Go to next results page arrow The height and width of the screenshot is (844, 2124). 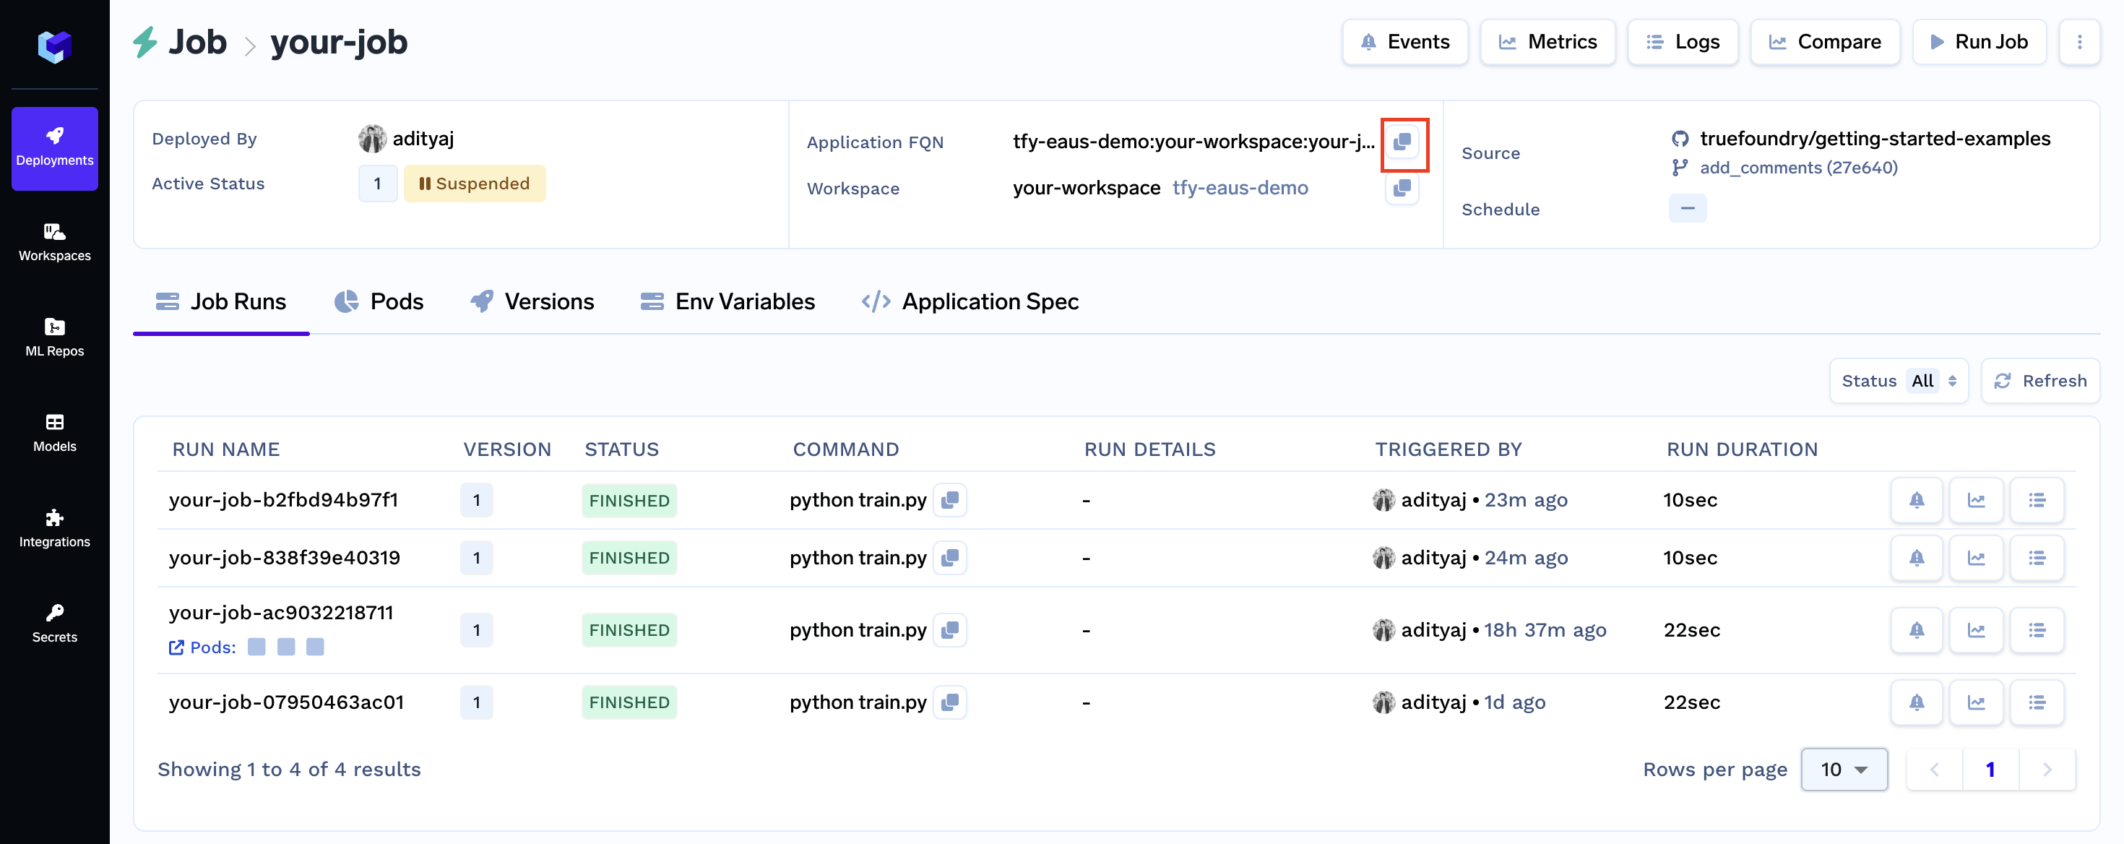pos(2047,769)
